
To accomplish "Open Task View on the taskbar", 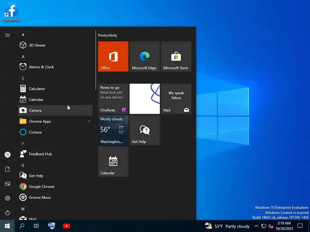I will (36, 226).
